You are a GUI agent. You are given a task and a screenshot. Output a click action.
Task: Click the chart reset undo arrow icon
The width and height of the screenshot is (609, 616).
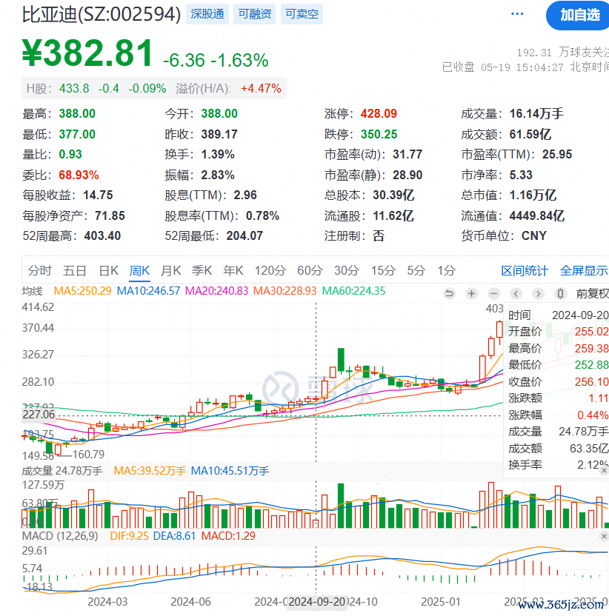pyautogui.click(x=449, y=293)
